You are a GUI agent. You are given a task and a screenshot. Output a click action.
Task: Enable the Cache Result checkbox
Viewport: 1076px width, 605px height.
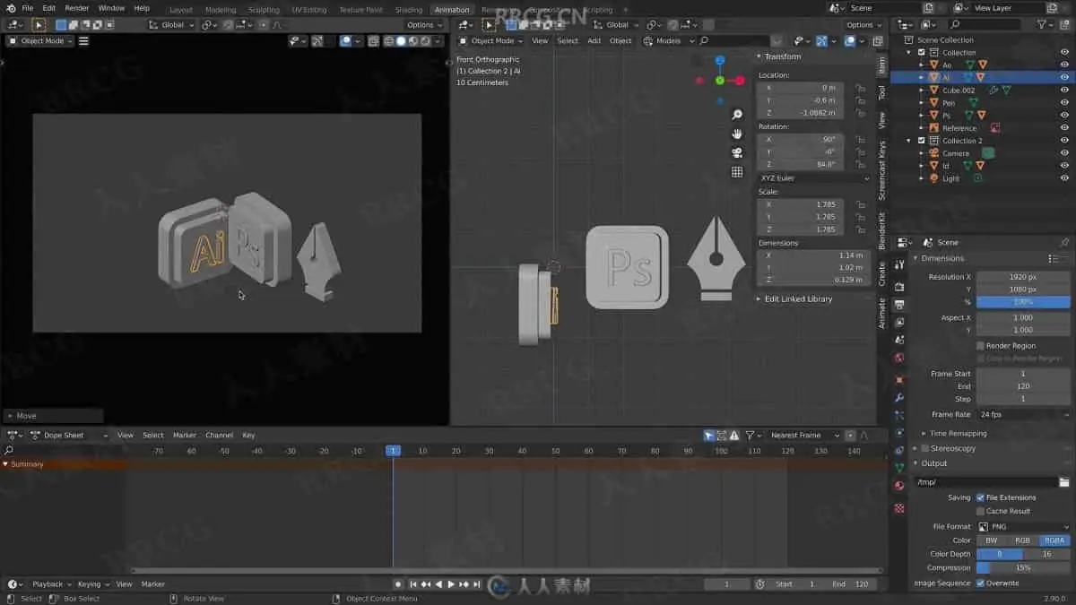pos(980,511)
